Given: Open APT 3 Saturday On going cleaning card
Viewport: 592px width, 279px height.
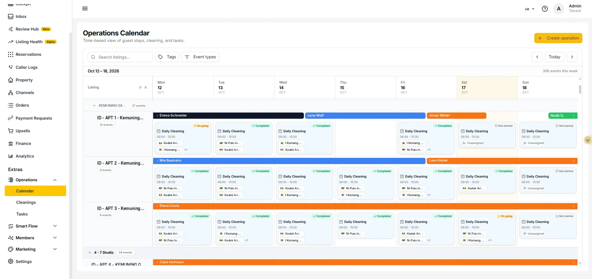Looking at the screenshot, I should point(487,228).
